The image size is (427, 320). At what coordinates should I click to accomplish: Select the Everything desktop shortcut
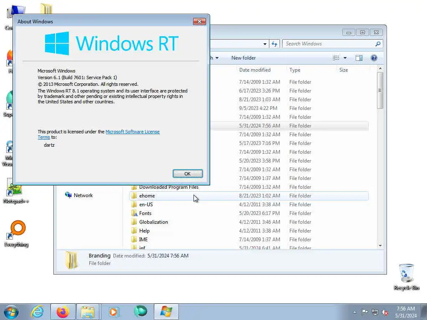tap(16, 233)
